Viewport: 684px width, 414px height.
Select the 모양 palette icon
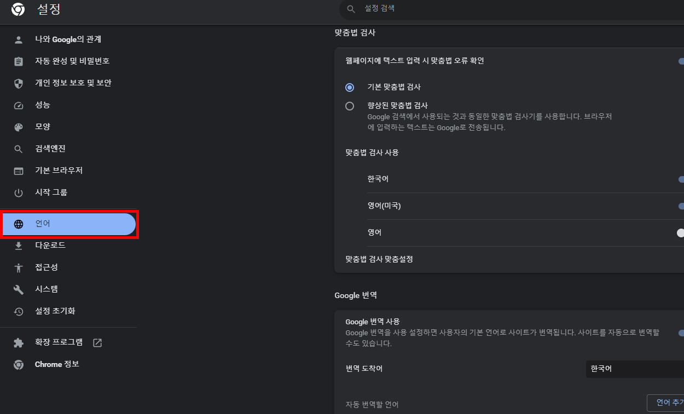[19, 127]
